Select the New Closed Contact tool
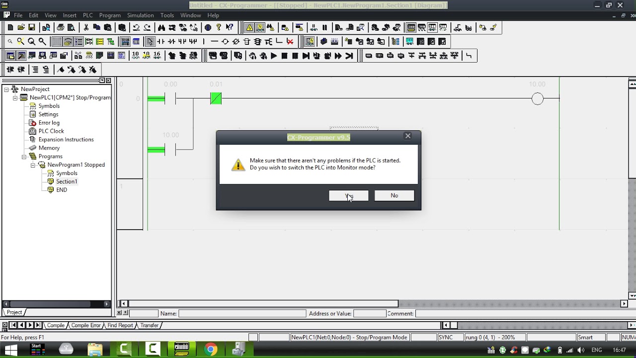Viewport: 636px width, 358px height. click(x=172, y=42)
